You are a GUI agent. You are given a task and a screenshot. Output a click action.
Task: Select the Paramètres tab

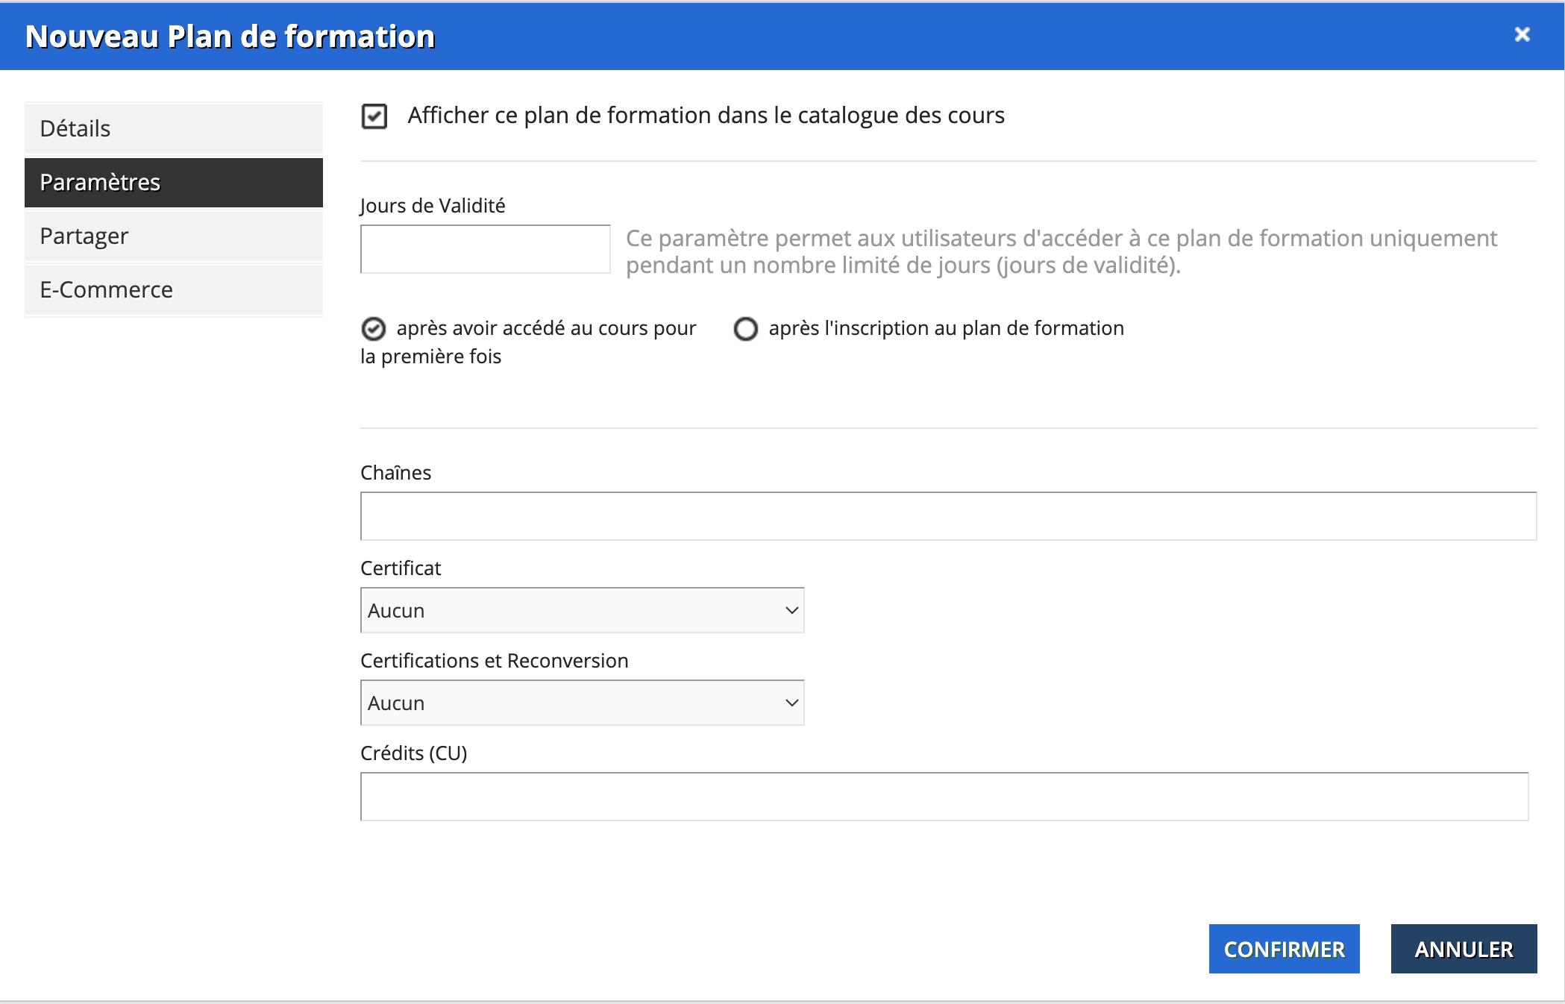174,182
